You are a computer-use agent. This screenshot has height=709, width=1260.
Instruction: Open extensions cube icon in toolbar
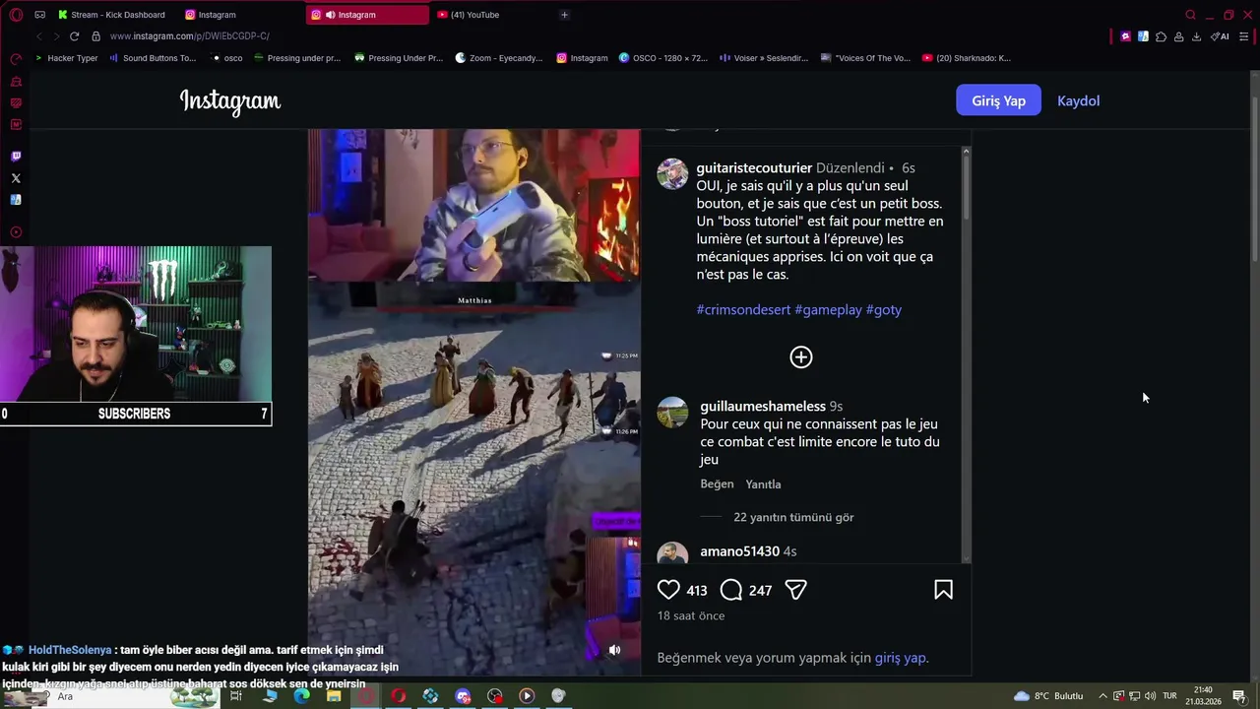1161,36
